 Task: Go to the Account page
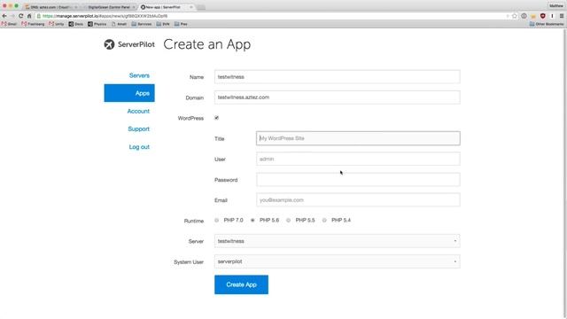tap(138, 111)
